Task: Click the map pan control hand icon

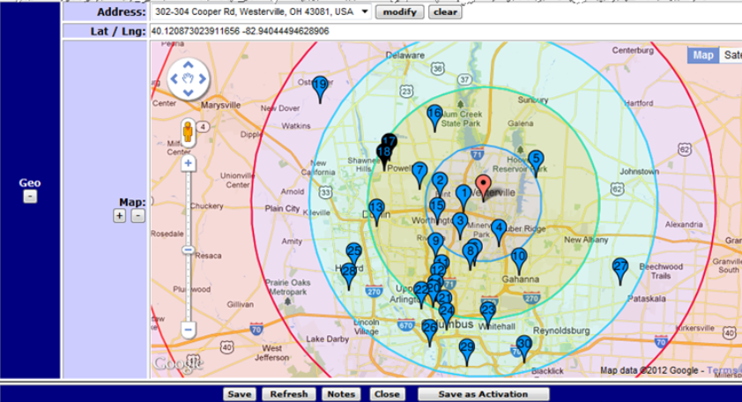Action: click(x=188, y=79)
